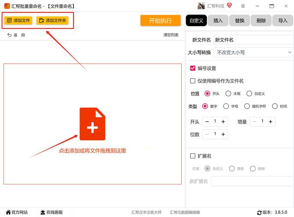Click the Add Files (添加文件) button
This screenshot has height=217, width=294.
point(18,20)
